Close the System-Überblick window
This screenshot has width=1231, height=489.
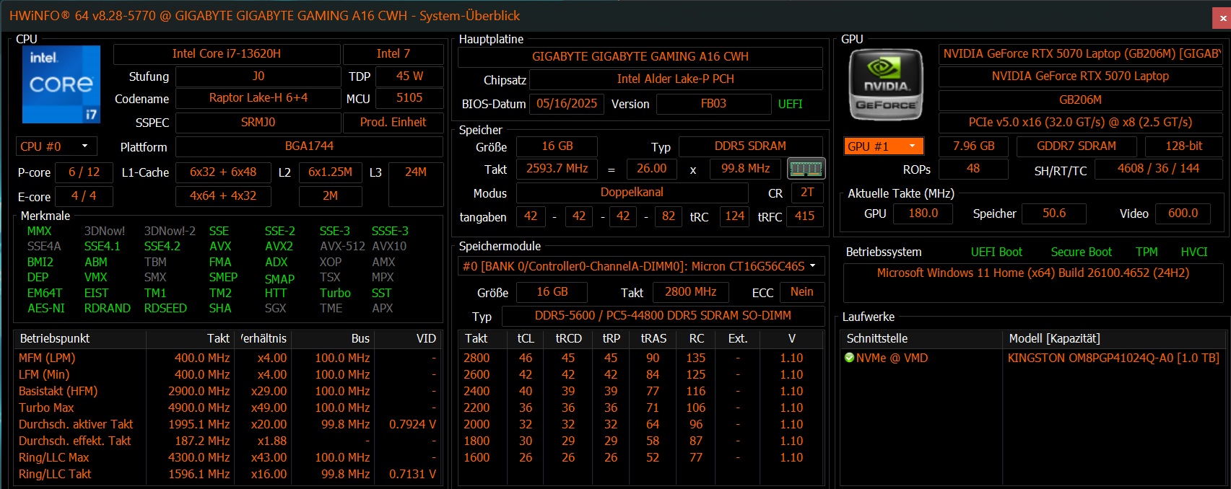pos(1221,18)
